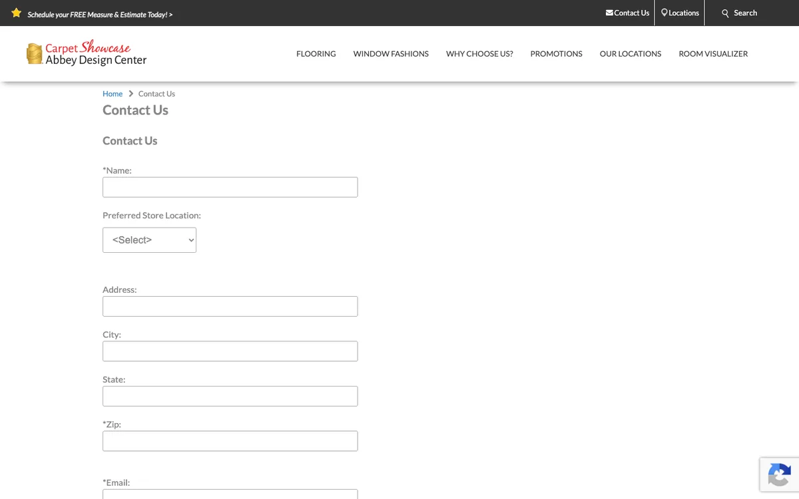Viewport: 799px width, 499px height.
Task: Go to Home via breadcrumb
Action: pos(113,94)
